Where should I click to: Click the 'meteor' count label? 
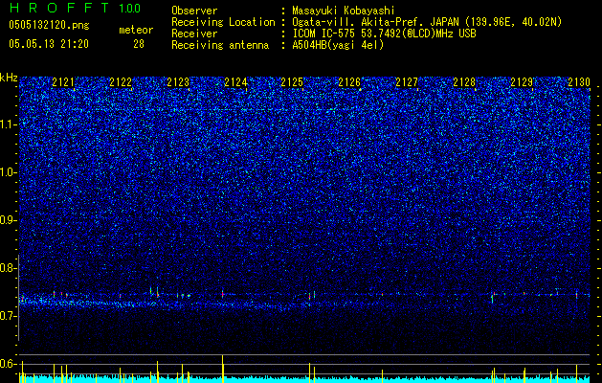pos(136,30)
